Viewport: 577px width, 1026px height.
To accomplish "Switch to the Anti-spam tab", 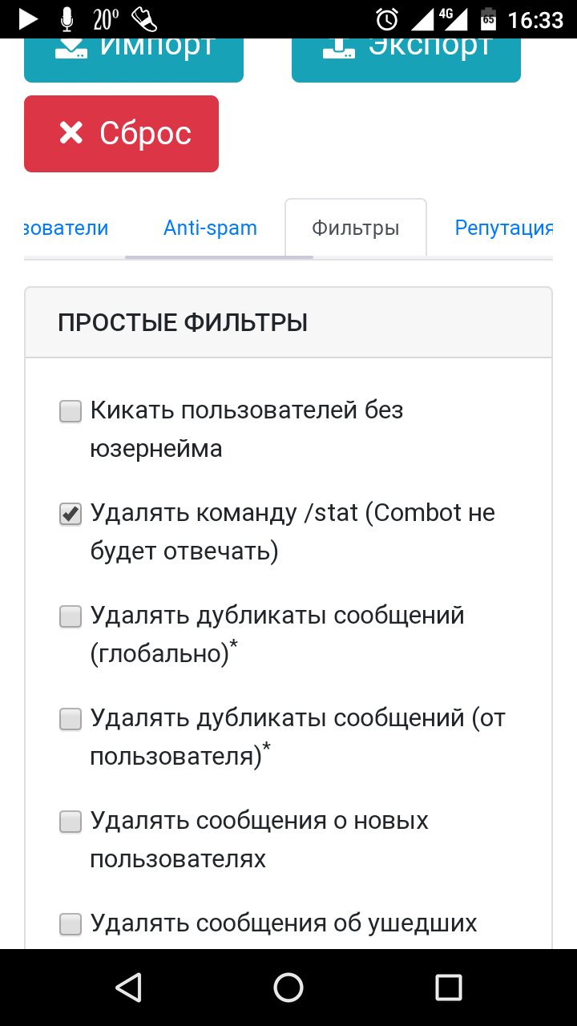I will tap(210, 228).
